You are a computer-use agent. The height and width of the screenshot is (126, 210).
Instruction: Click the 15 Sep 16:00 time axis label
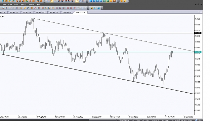[x=115, y=117]
